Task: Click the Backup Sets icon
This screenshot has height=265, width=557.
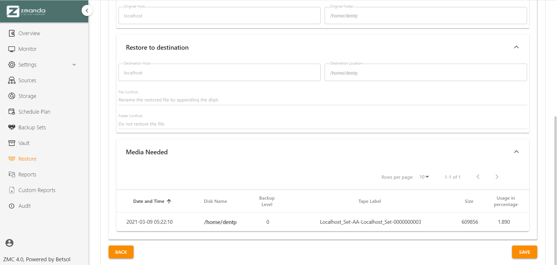Action: click(x=12, y=127)
